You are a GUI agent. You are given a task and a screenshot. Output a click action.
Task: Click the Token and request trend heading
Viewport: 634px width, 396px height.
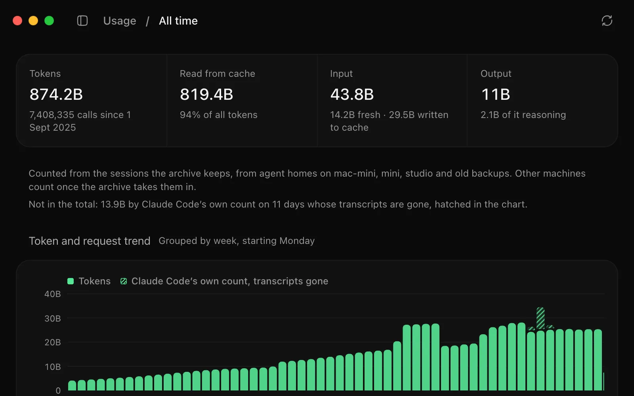point(90,241)
